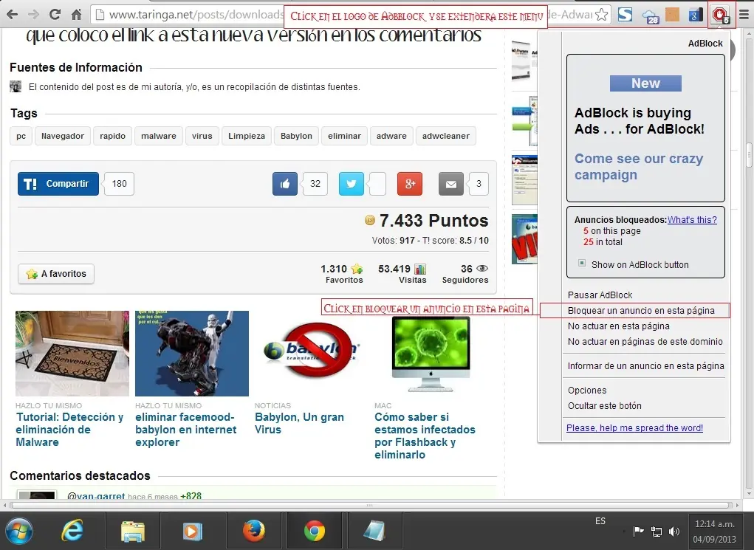Open Please, help me spread the word link

click(634, 428)
